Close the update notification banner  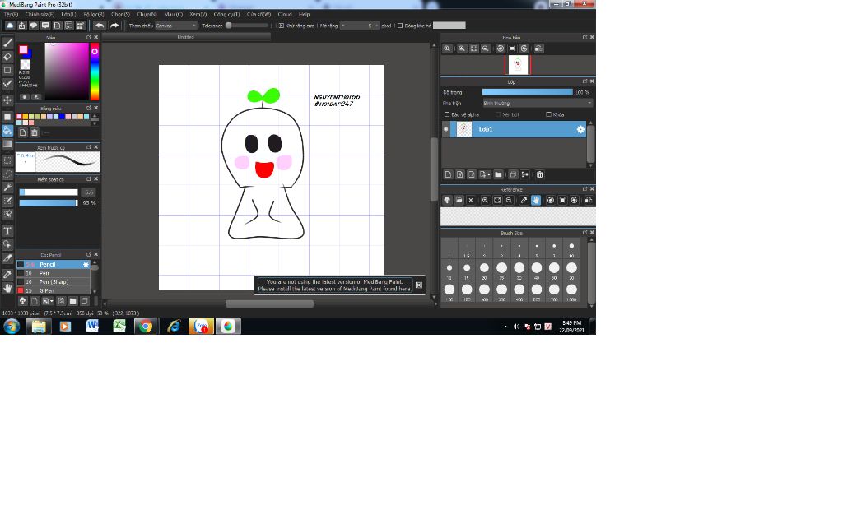pyautogui.click(x=419, y=285)
